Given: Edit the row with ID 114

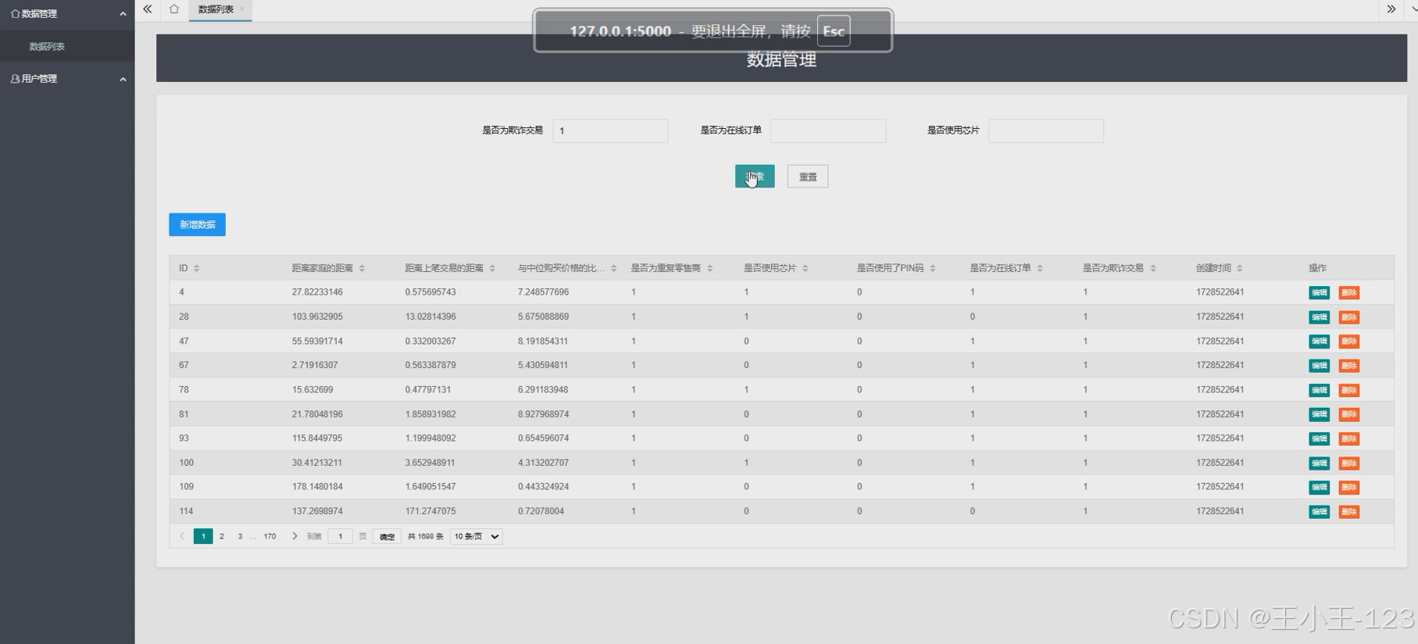Looking at the screenshot, I should coord(1319,511).
